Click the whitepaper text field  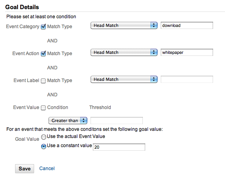click(x=187, y=52)
